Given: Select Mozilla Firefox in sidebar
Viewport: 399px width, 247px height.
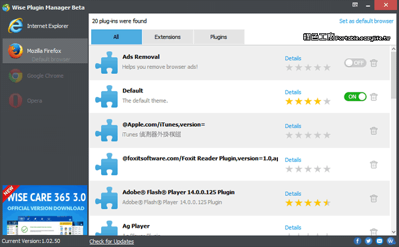Looking at the screenshot, I should coord(45,51).
